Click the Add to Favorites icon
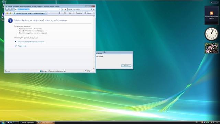The height and width of the screenshot is (124, 220). pyautogui.click(x=11, y=13)
